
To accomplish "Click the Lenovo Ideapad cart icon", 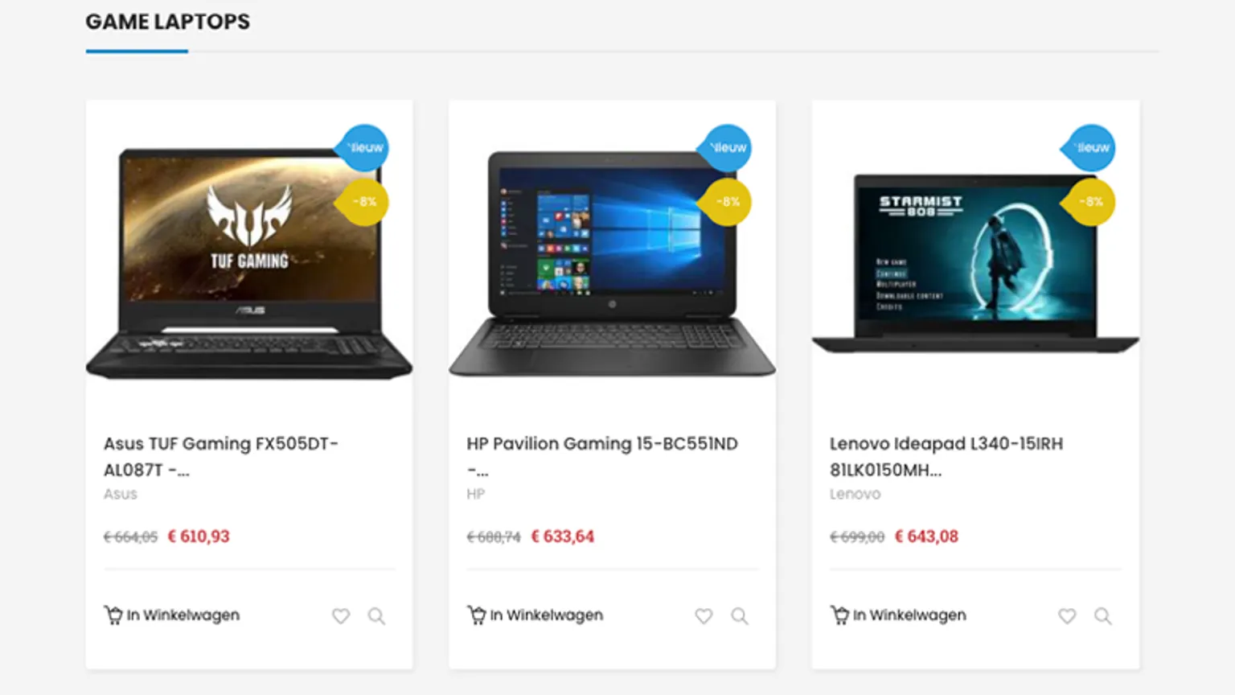I will coord(839,615).
